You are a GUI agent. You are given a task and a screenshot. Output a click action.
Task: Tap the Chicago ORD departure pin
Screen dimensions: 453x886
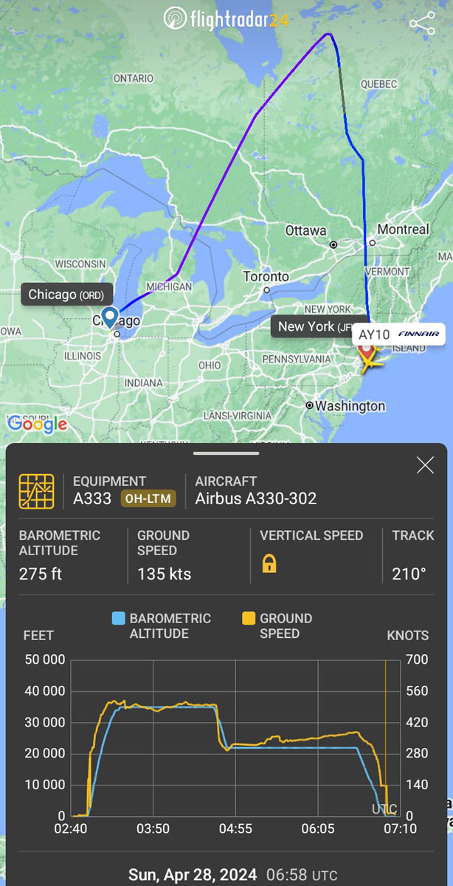click(110, 317)
